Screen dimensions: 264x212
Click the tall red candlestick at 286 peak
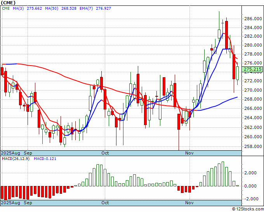[227, 35]
